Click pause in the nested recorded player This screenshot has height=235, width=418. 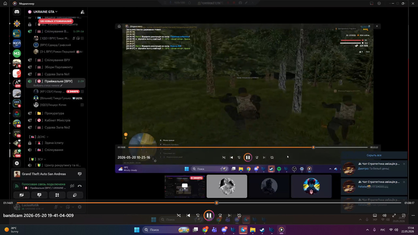[248, 157]
